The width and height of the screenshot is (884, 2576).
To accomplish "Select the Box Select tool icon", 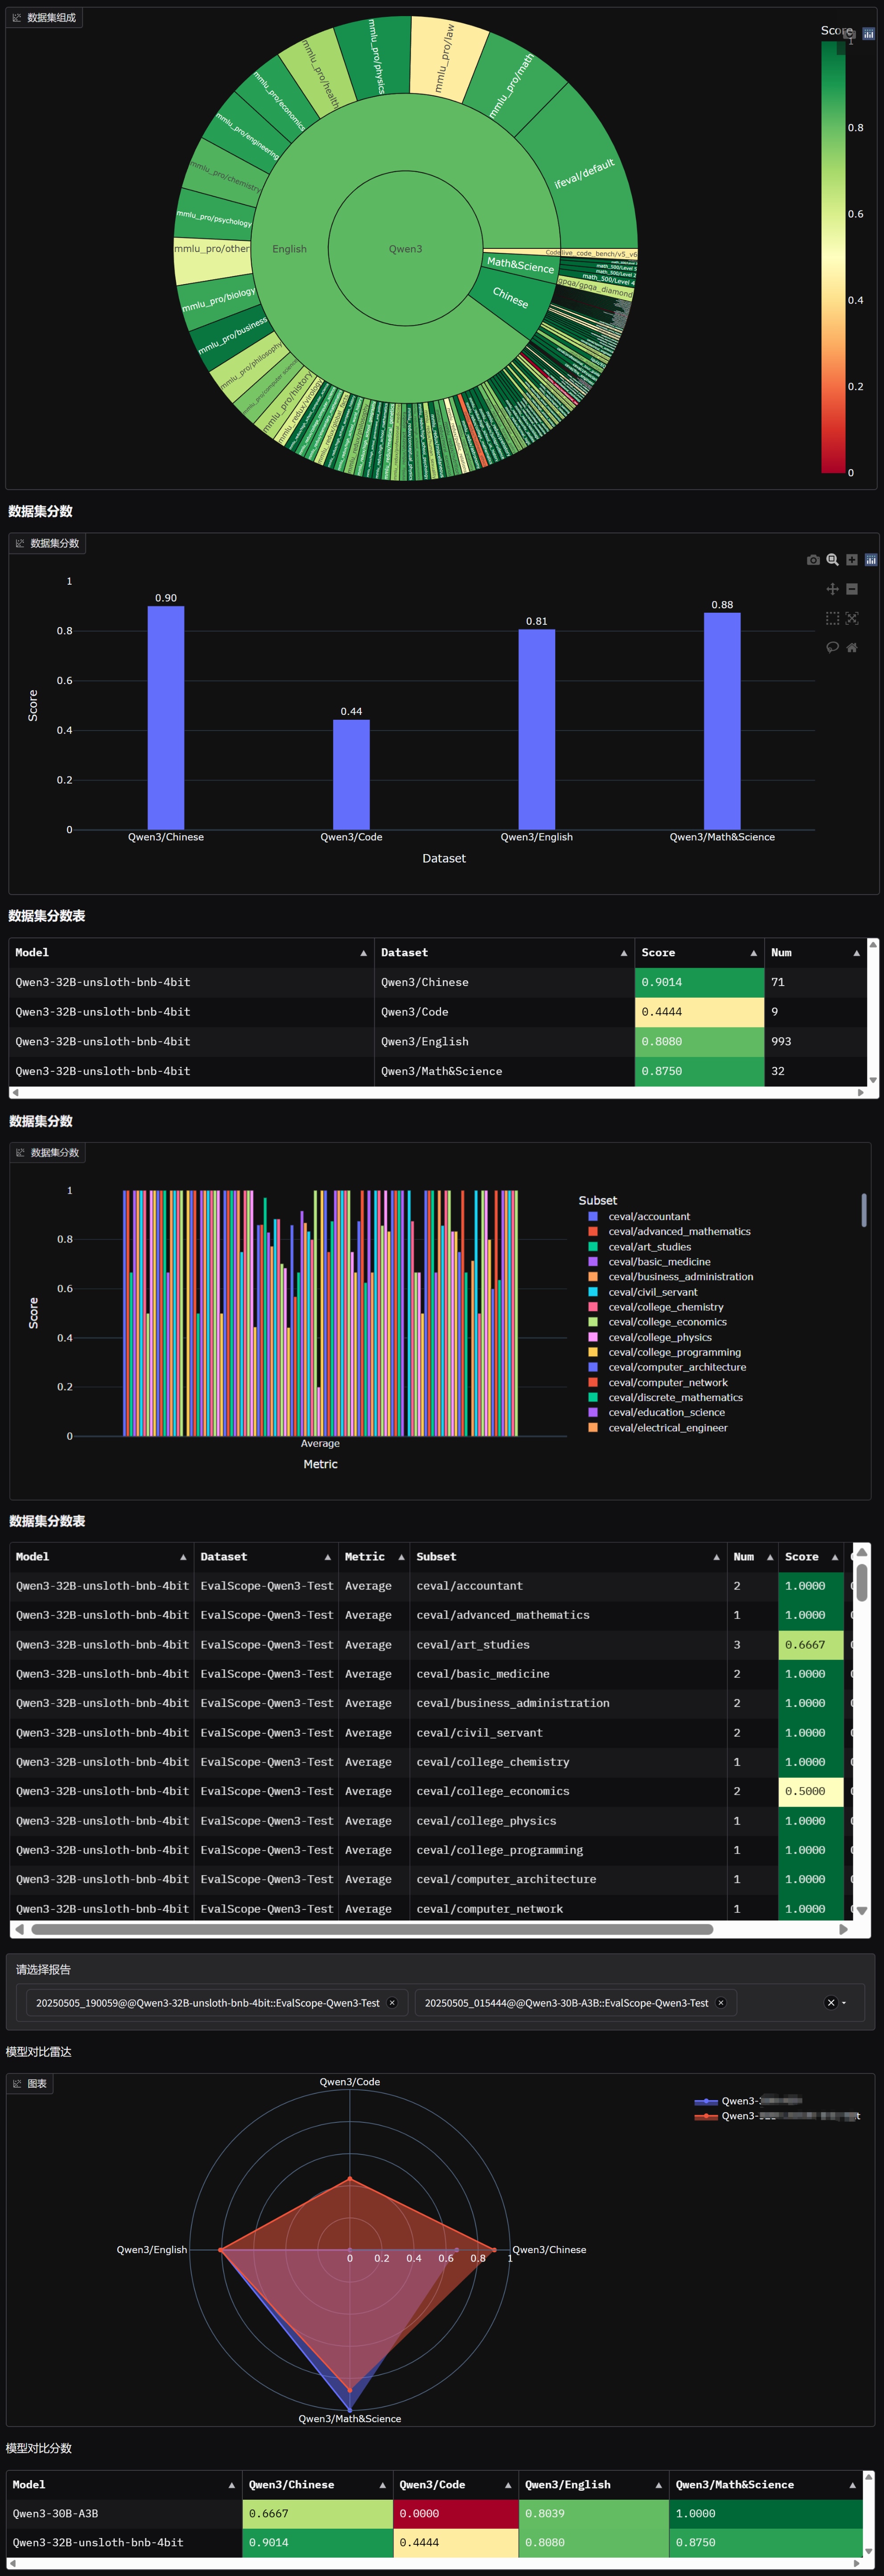I will tap(832, 618).
